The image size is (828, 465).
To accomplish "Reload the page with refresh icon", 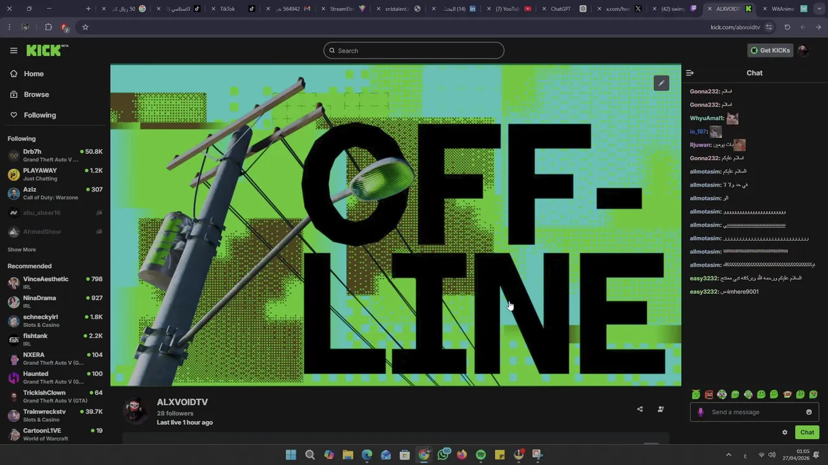I will click(787, 27).
